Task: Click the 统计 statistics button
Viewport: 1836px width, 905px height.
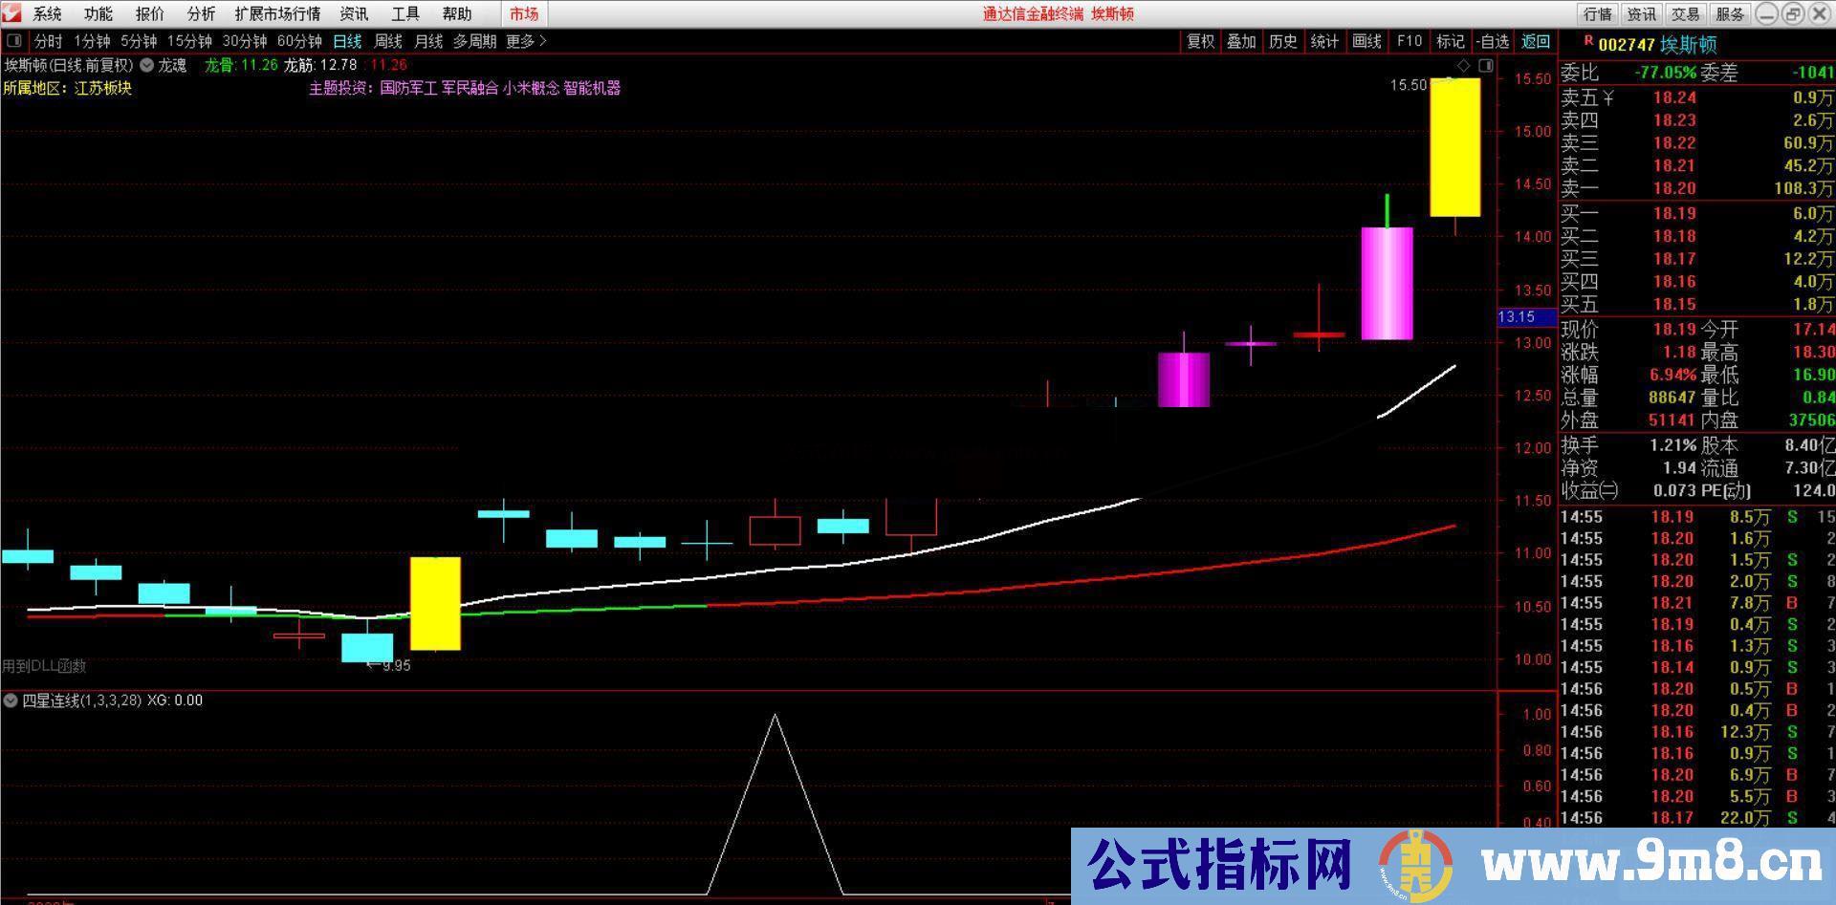Action: (1324, 41)
